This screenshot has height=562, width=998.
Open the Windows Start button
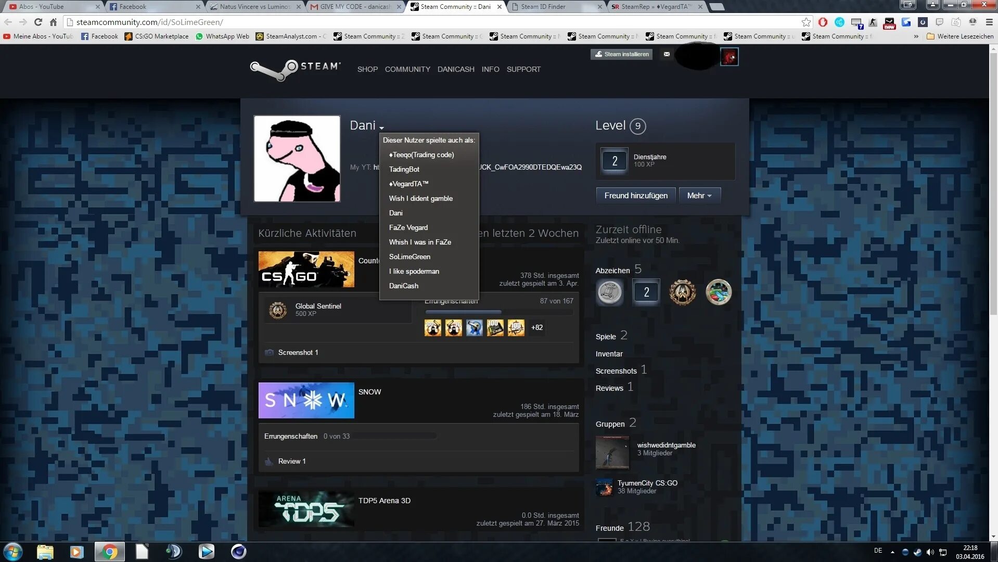click(x=13, y=552)
